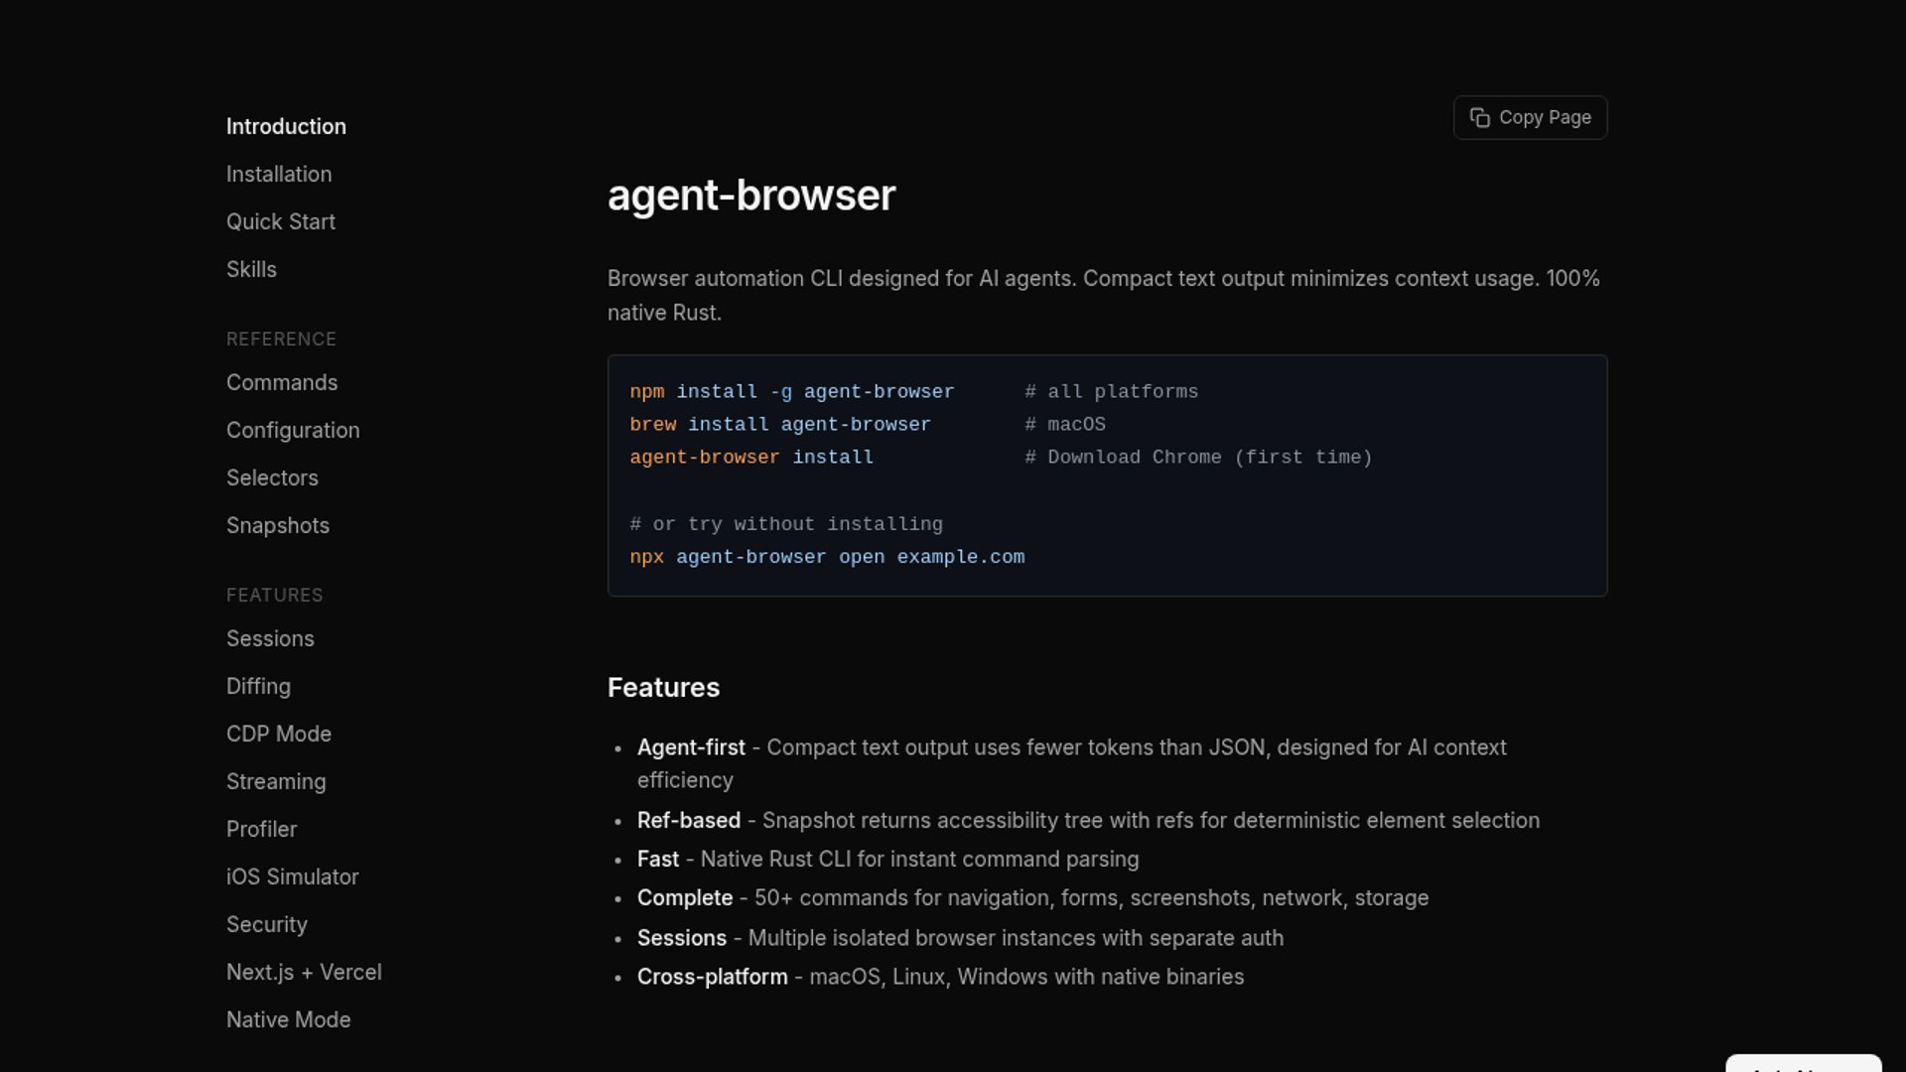Go to the iOS Simulator page
The width and height of the screenshot is (1906, 1072).
click(292, 877)
